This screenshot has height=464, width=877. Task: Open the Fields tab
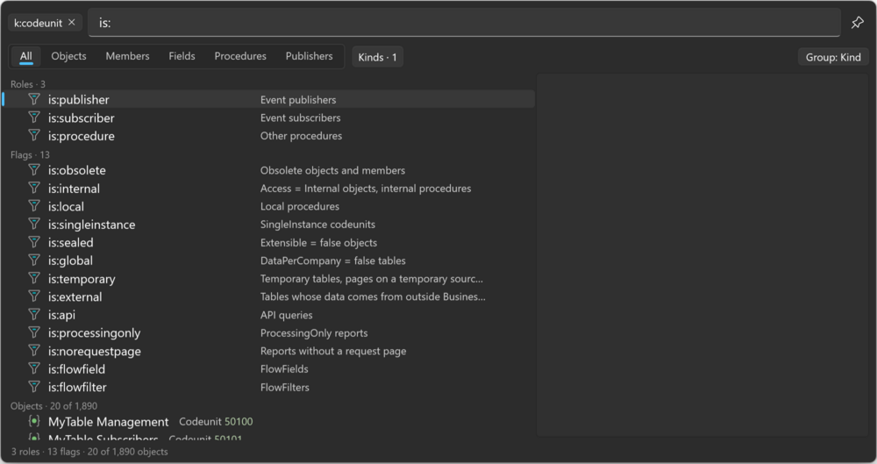coord(182,56)
